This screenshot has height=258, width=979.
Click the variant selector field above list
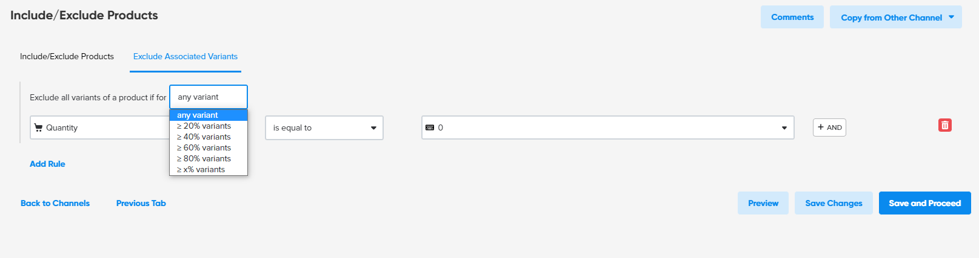coord(208,97)
